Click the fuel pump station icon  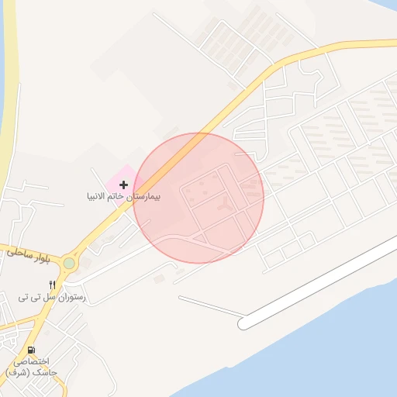pyautogui.click(x=31, y=350)
